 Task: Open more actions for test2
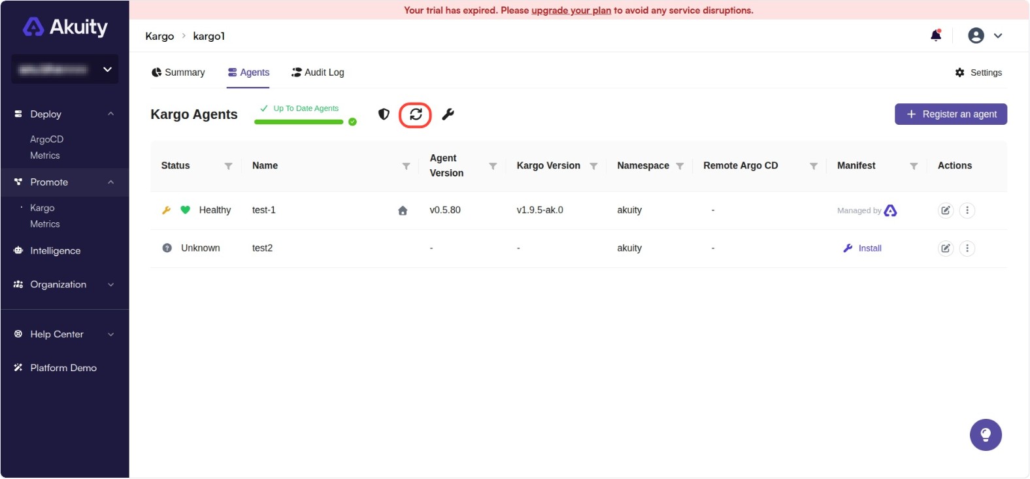coord(967,248)
